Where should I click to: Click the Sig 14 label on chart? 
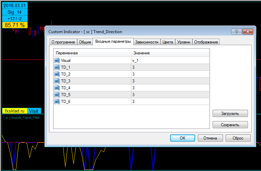click(x=15, y=12)
